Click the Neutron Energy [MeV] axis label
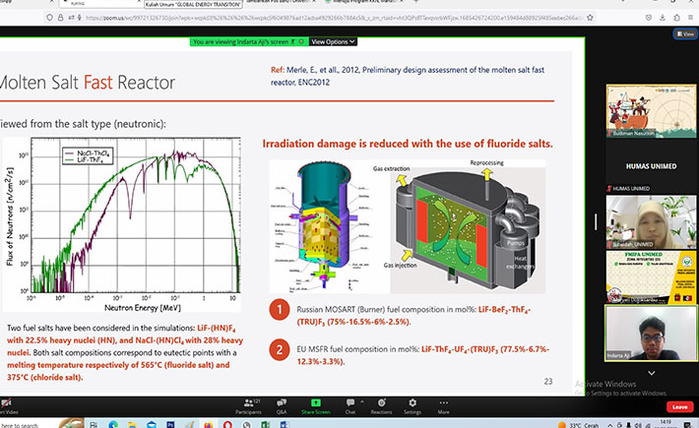This screenshot has width=699, height=428. click(142, 307)
